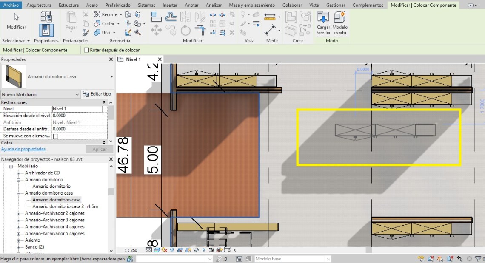Click the Desfase (offset) tool icon
Viewport: 485px width, 263px height.
171,17
